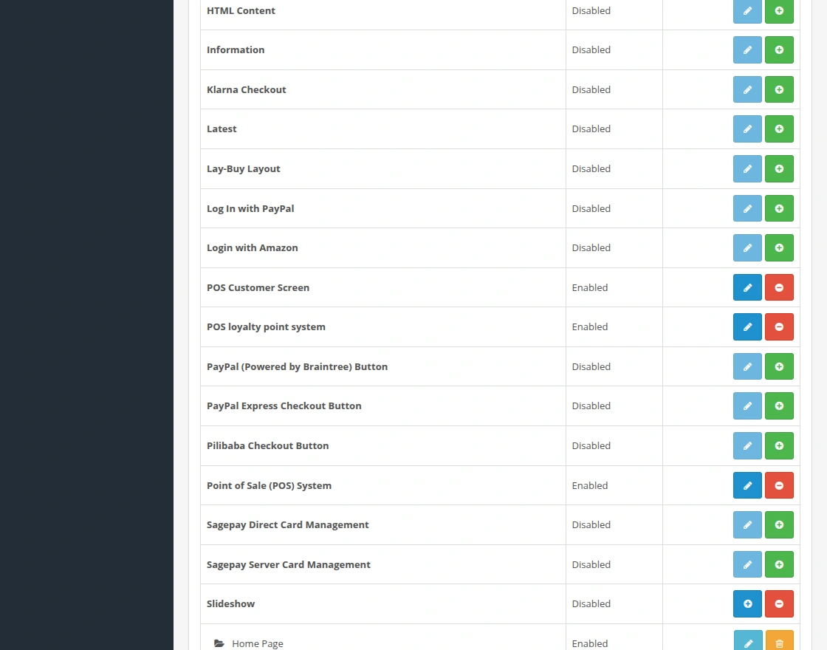Delete the Home Page layout
This screenshot has height=650, width=827.
click(779, 643)
